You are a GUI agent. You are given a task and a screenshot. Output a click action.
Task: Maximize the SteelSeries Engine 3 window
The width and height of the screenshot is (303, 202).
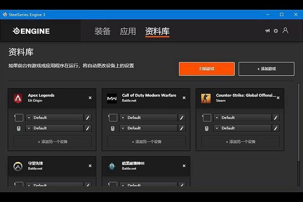click(282, 15)
